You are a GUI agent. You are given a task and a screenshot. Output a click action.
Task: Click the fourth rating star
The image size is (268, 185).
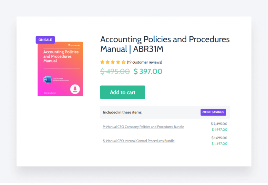click(118, 62)
